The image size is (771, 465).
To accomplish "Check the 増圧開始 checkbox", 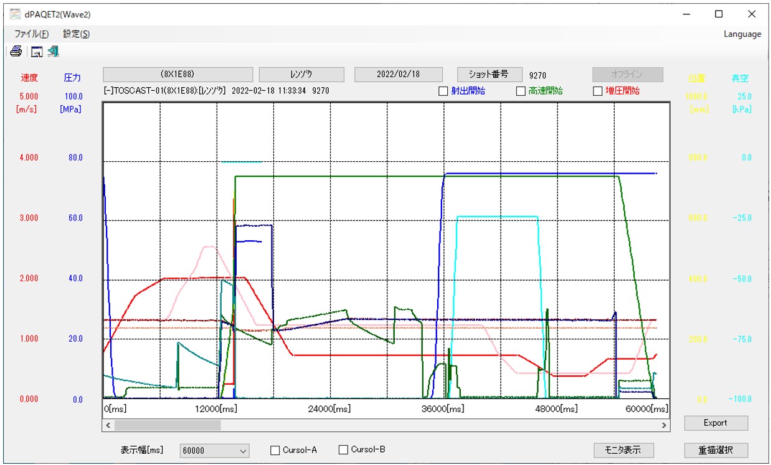I will [598, 92].
